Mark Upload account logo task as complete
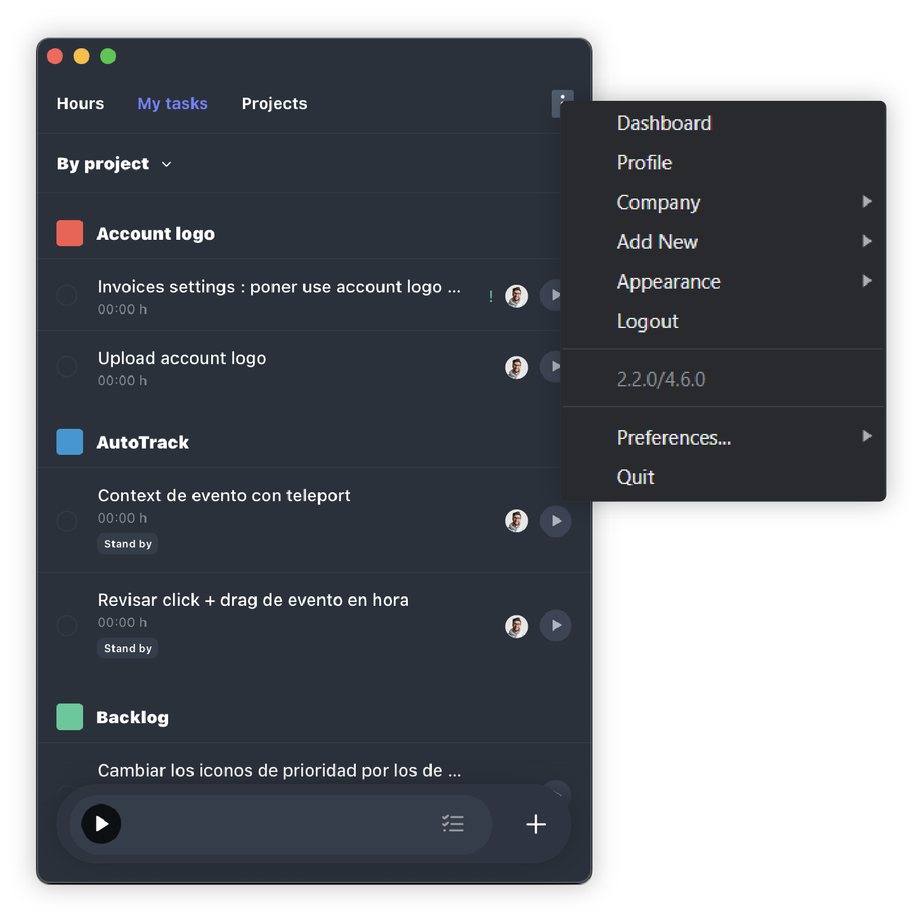The height and width of the screenshot is (923, 912). pyautogui.click(x=67, y=367)
